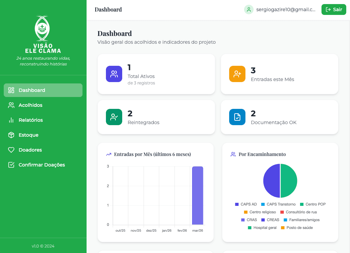Click the user email sergiogazire10@gmail.c...
The height and width of the screenshot is (253, 350).
(286, 9)
